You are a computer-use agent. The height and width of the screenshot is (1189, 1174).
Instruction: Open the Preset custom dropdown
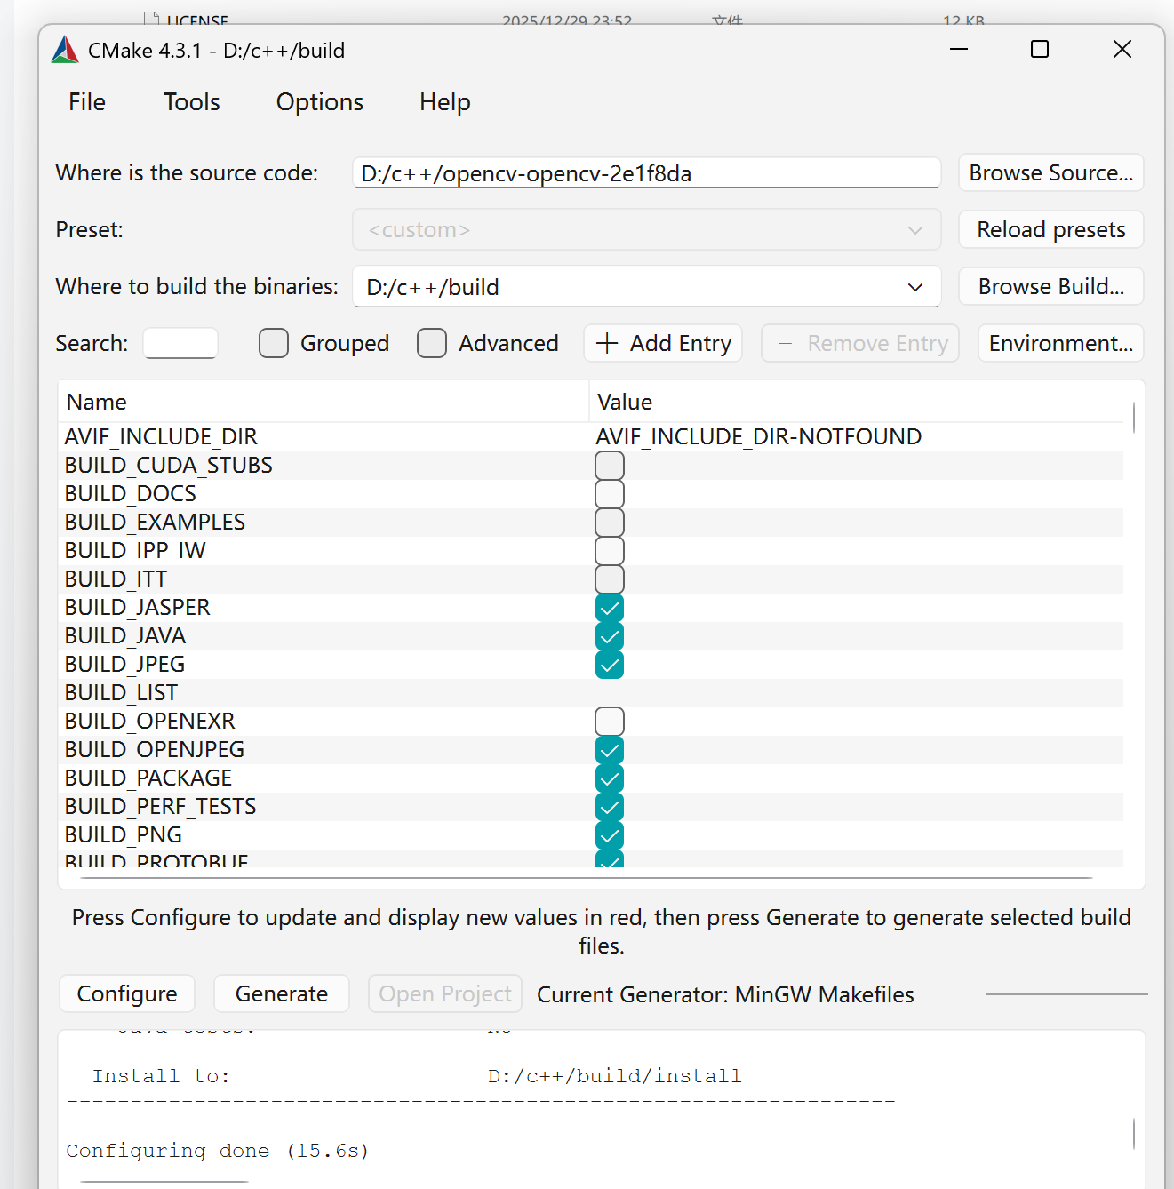(647, 230)
